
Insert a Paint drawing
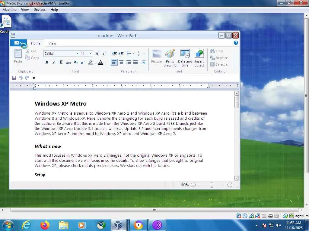[x=170, y=58]
